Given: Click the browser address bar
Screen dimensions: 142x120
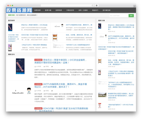Looking at the screenshot, I should point(67,6).
